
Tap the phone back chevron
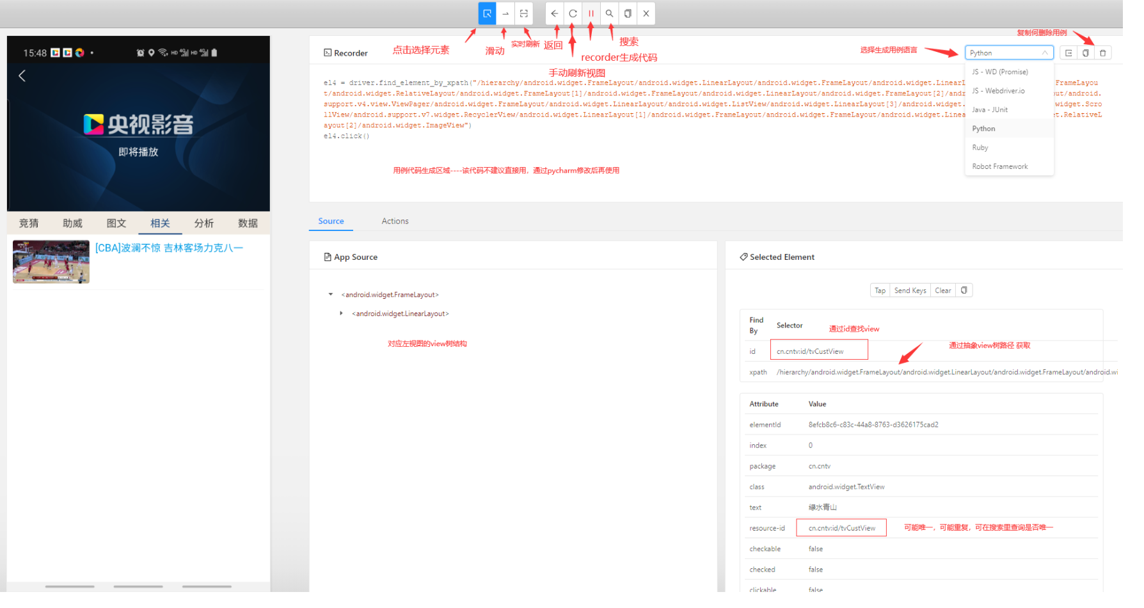point(22,76)
